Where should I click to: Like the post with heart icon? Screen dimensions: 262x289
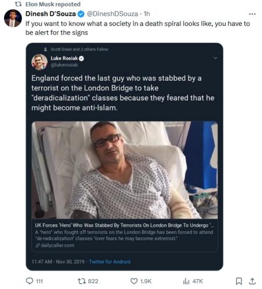(134, 281)
